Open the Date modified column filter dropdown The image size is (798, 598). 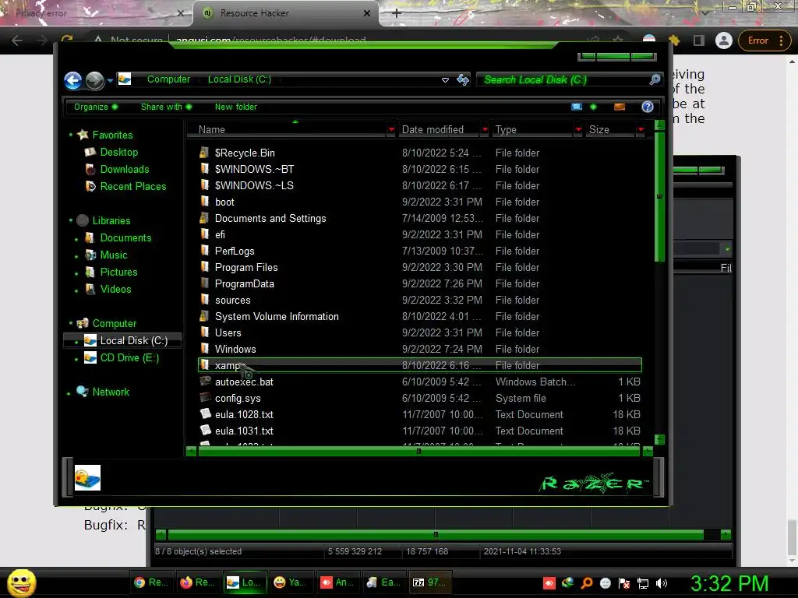[485, 130]
